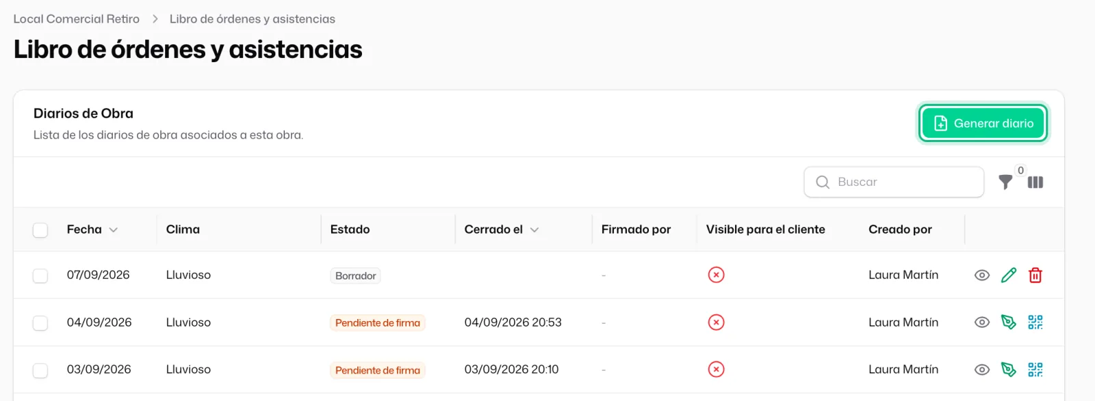Delete the 07/09/2026 diary entry
This screenshot has width=1095, height=401.
(x=1035, y=275)
